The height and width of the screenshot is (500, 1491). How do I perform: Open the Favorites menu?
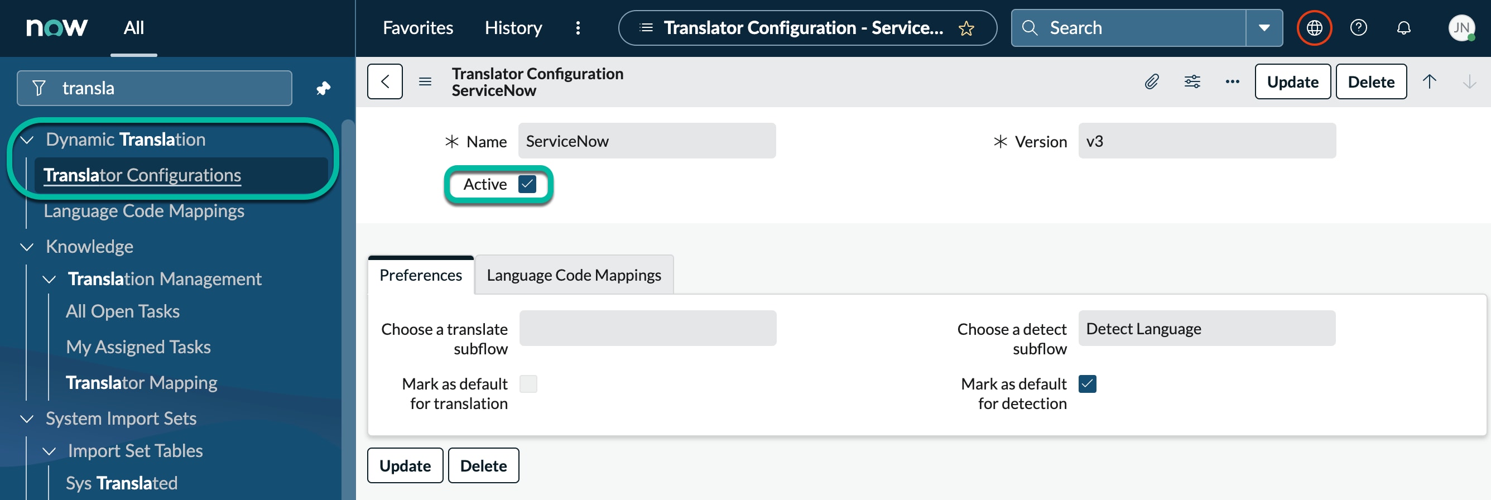point(418,28)
